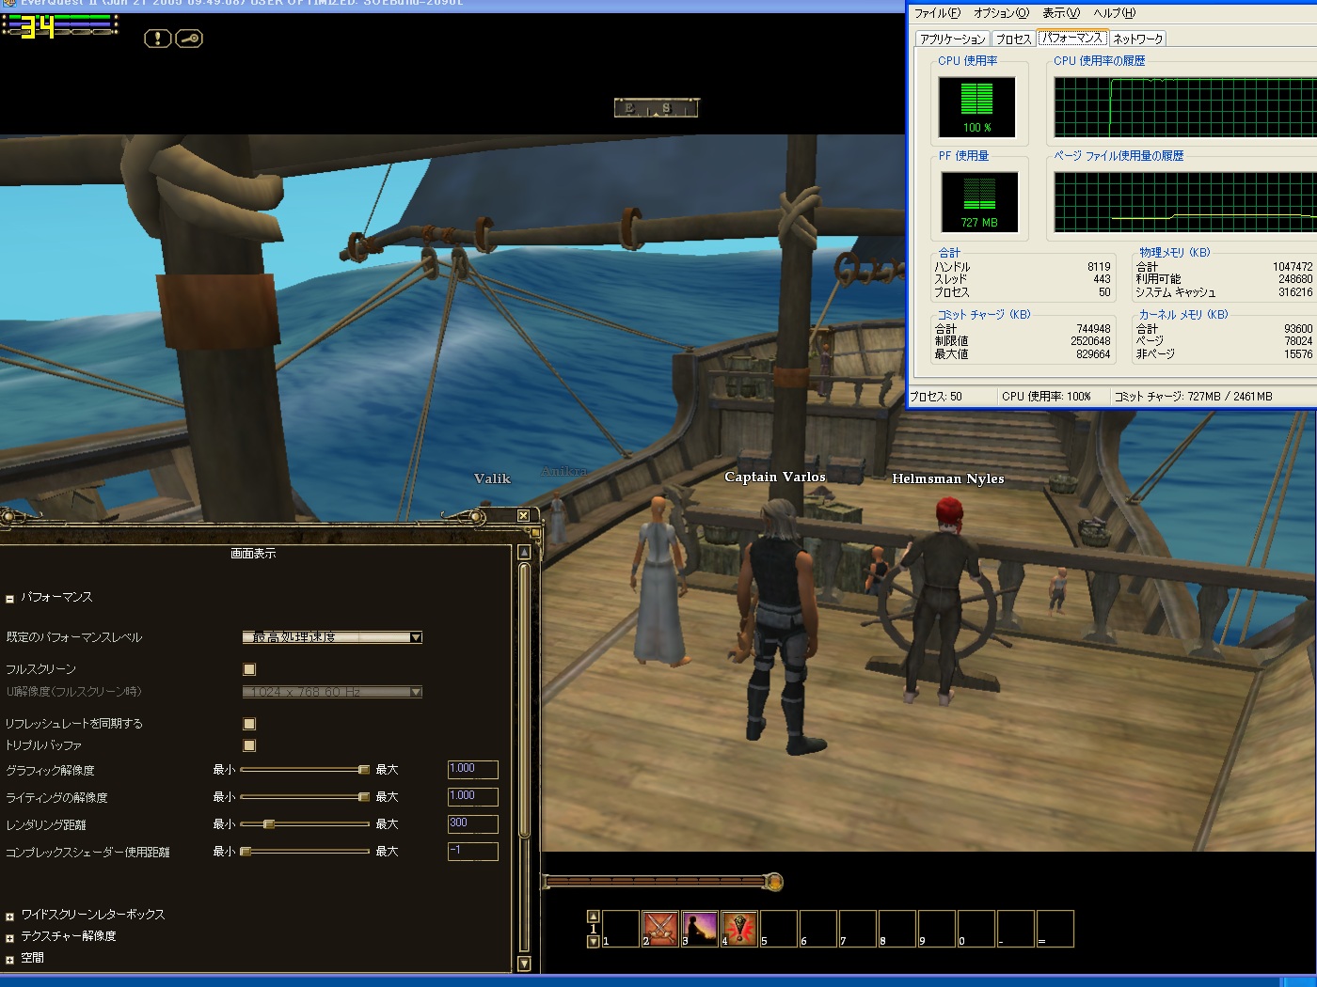Activate the red shield hotbar skill in slot 4
Viewport: 1317px width, 987px height.
[739, 929]
